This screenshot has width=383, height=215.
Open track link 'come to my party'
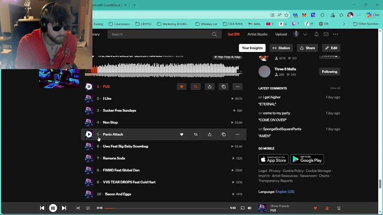[276, 113]
